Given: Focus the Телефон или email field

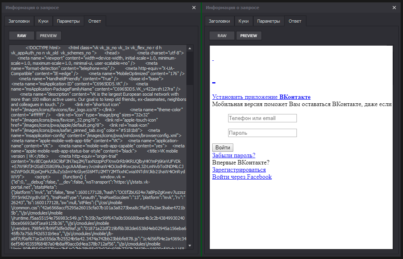Looking at the screenshot, I should pos(262,118).
